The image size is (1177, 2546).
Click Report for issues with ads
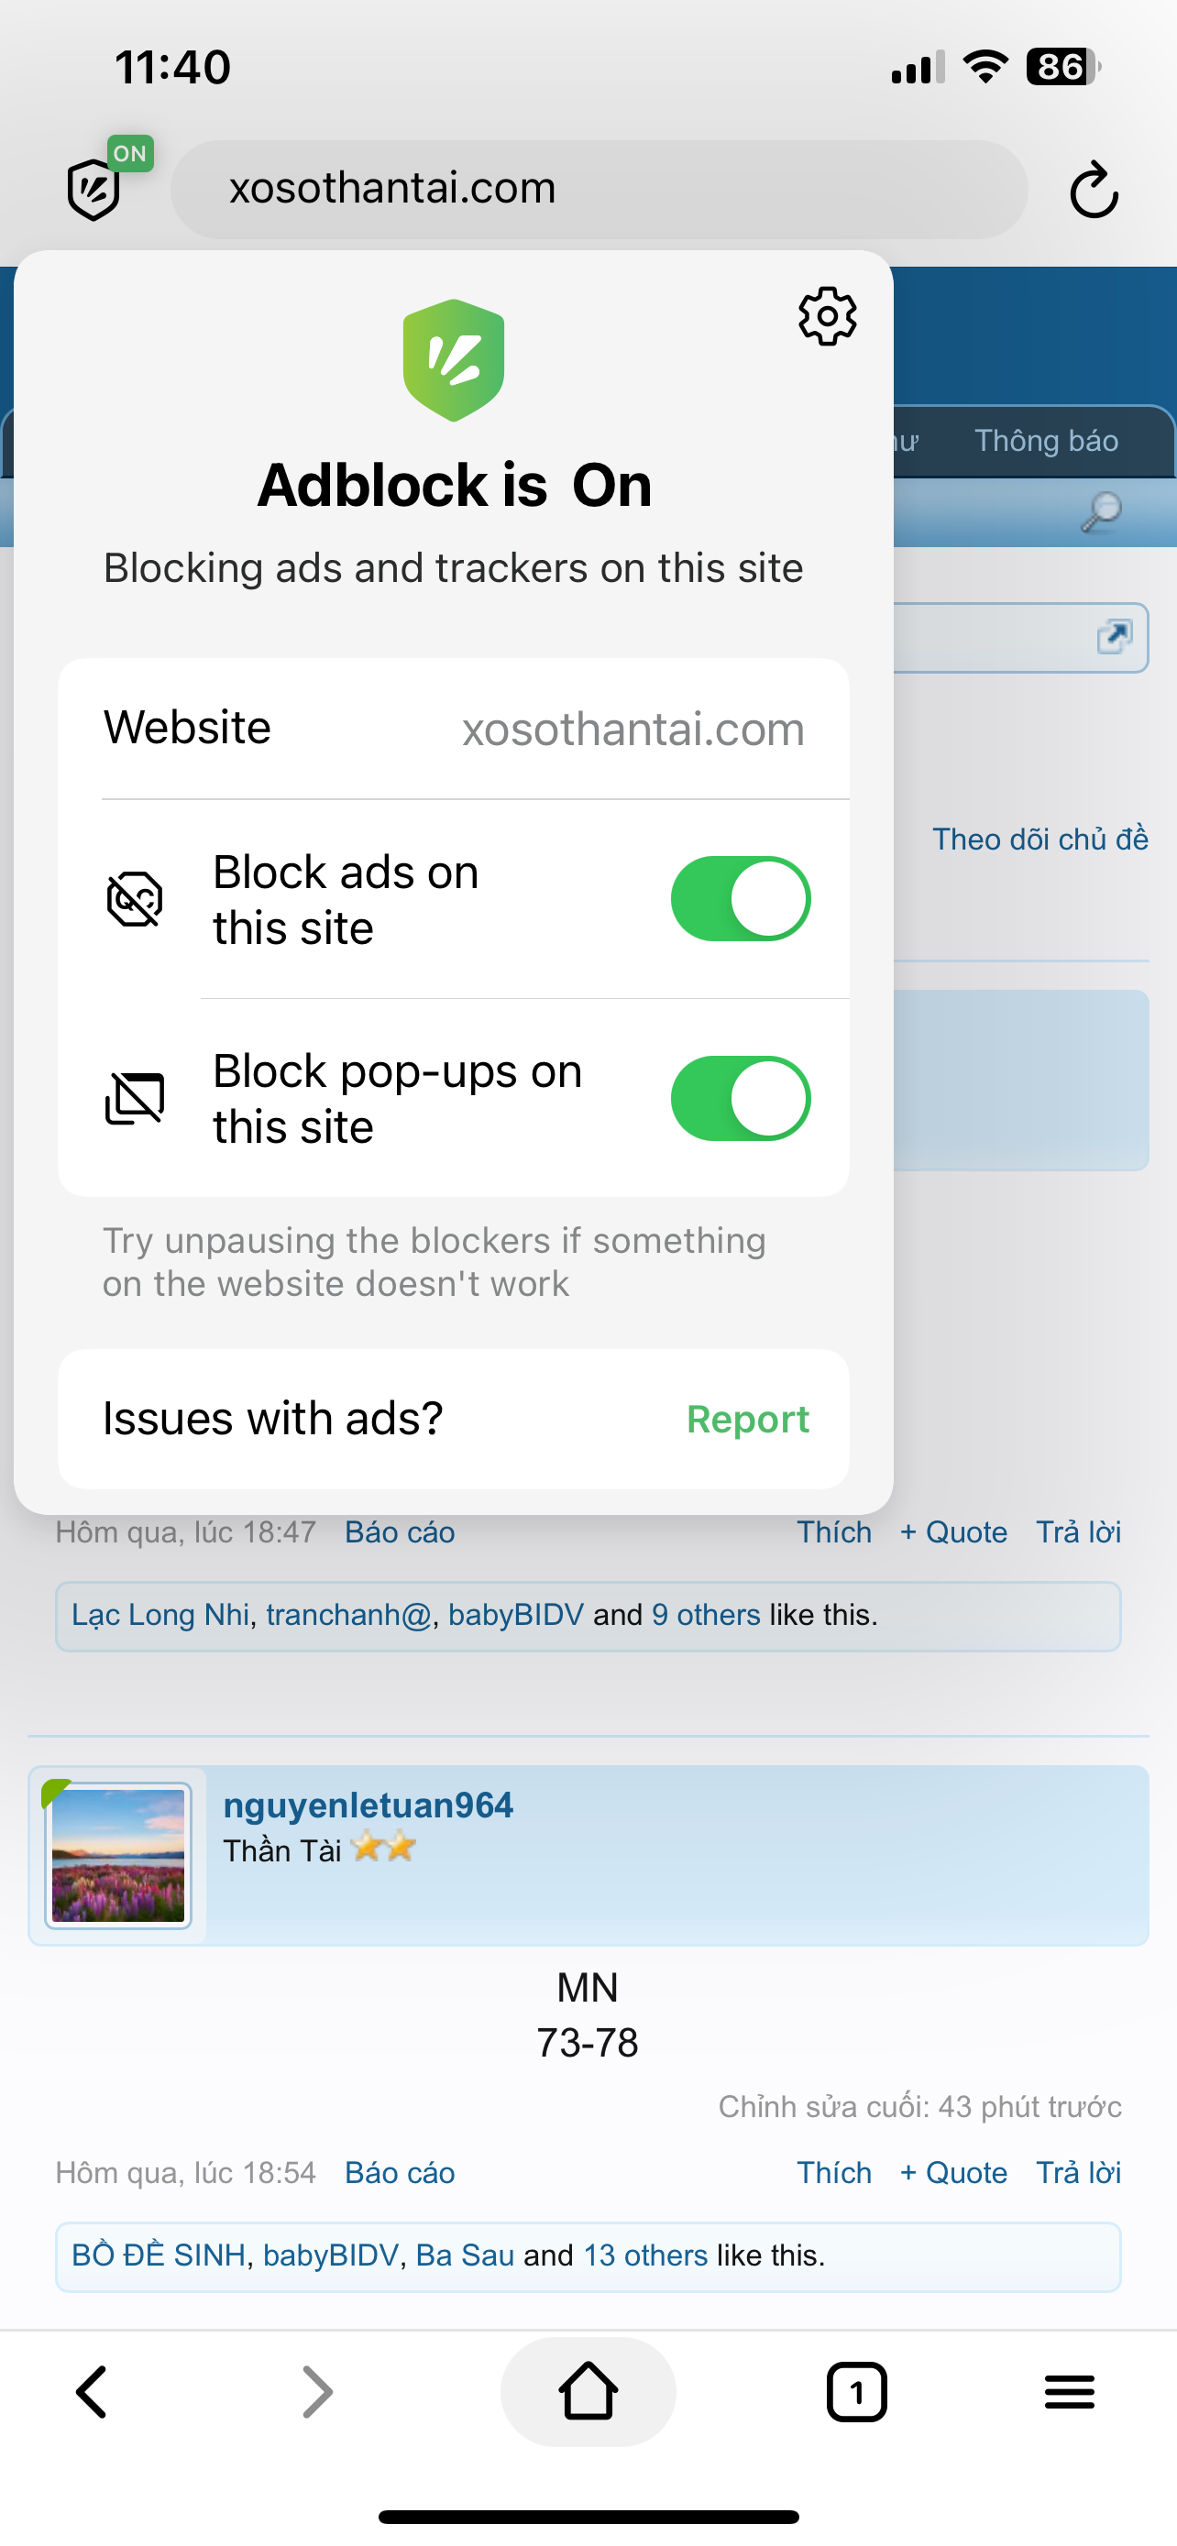coord(747,1420)
